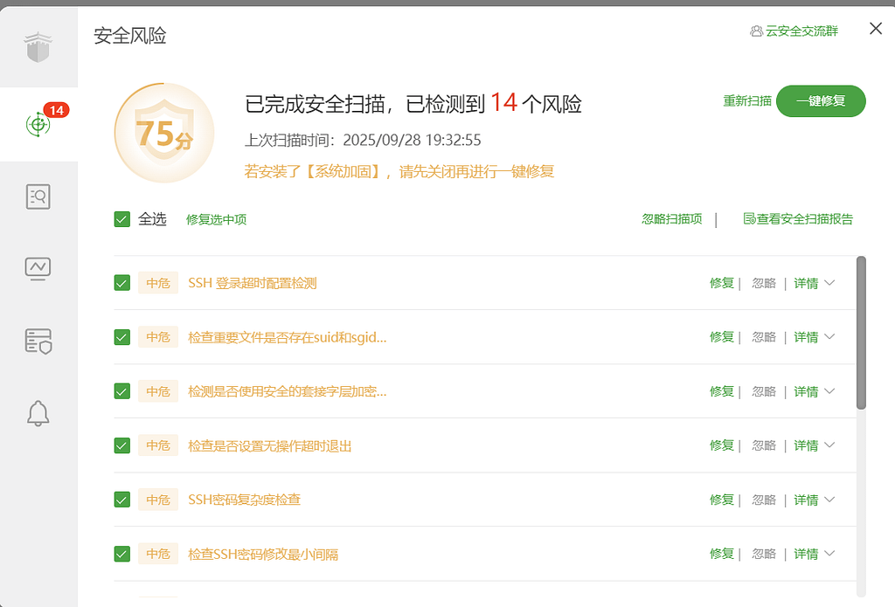Toggle the 全选 checkbox
The height and width of the screenshot is (607, 895).
coord(122,219)
